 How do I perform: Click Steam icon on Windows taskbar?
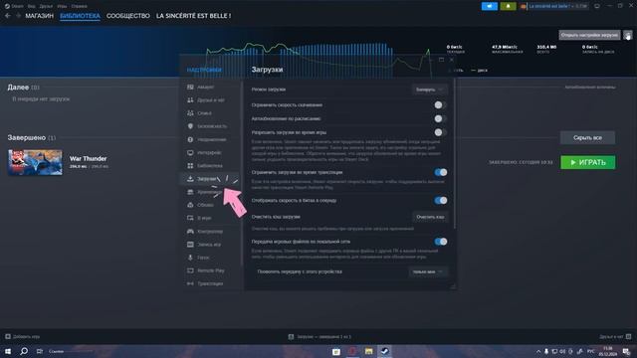point(385,351)
